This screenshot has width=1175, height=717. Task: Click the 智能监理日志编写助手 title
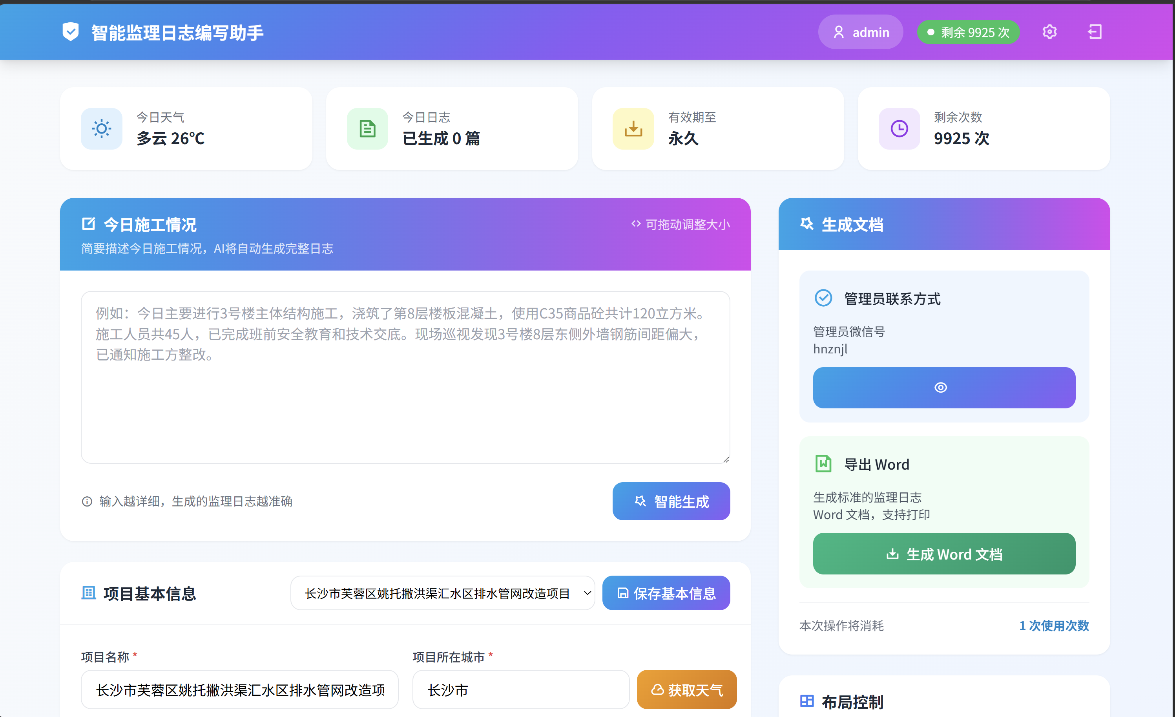pos(177,33)
